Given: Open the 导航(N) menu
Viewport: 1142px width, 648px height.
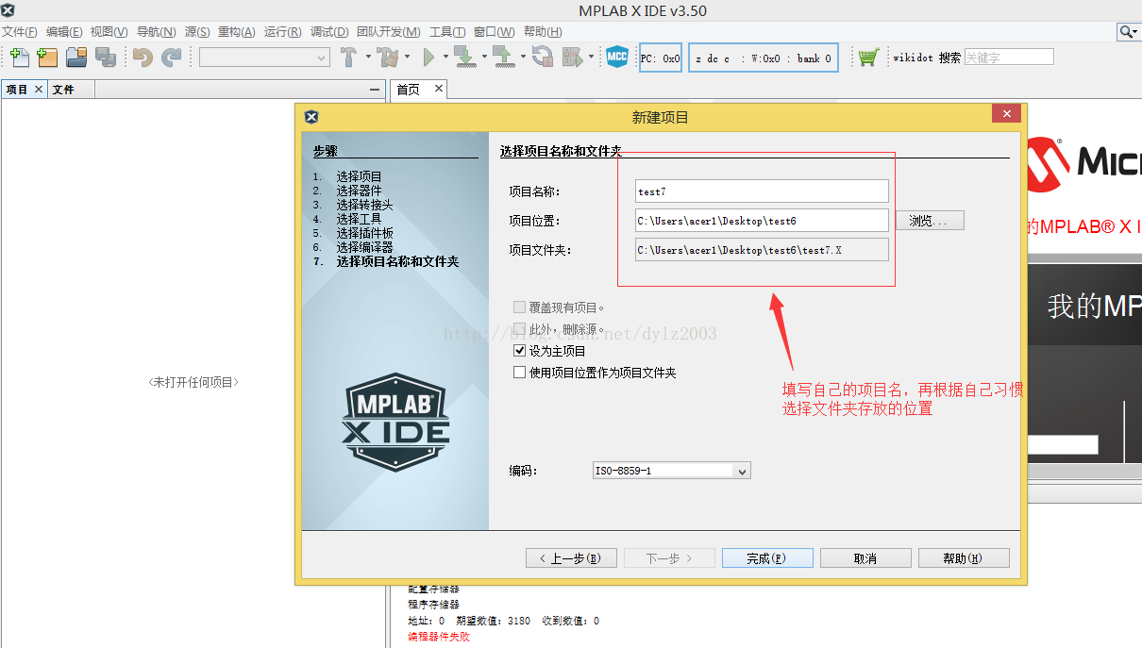Looking at the screenshot, I should (x=156, y=32).
